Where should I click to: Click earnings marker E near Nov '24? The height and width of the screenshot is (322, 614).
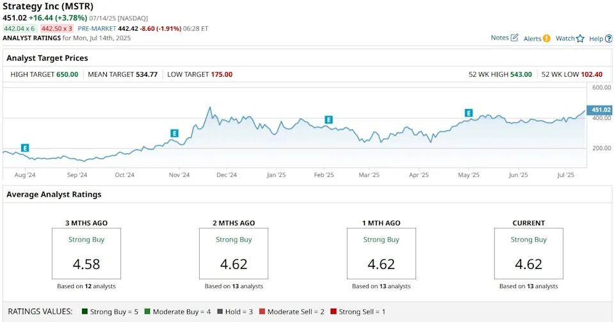click(x=174, y=134)
